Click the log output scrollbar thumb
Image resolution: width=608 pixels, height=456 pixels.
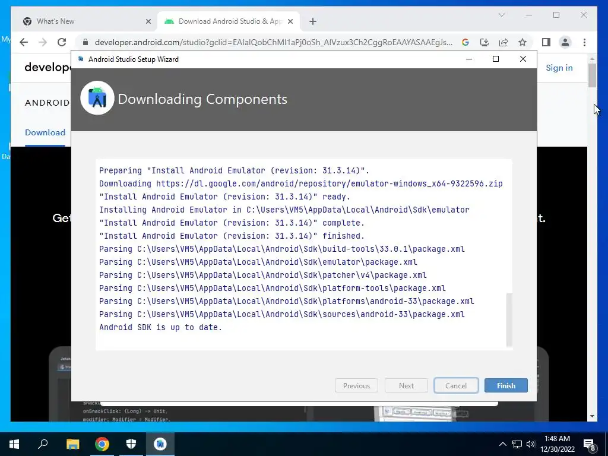click(509, 320)
